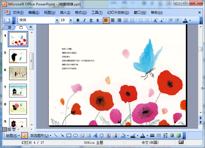
Task: Select slide 8 thumbnail
Action: tap(18, 108)
